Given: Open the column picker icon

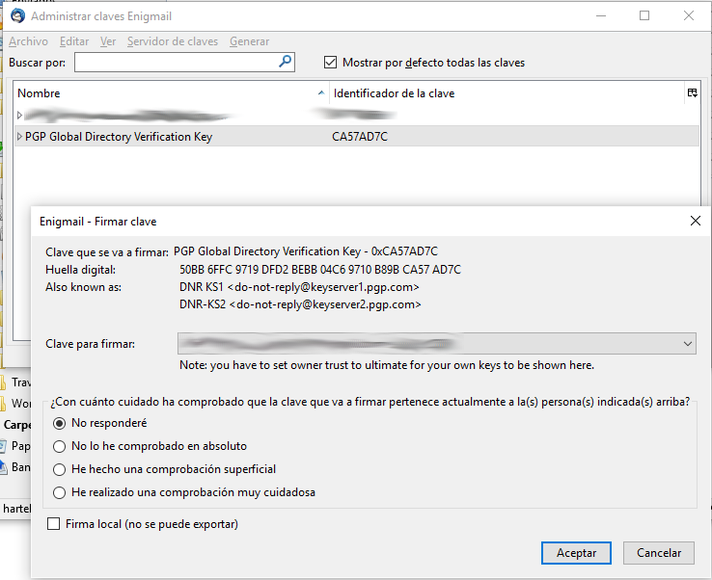Looking at the screenshot, I should 692,92.
